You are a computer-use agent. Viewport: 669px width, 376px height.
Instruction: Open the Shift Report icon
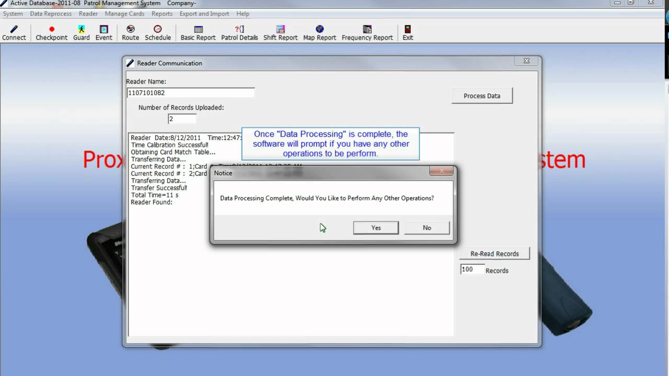coord(281,33)
